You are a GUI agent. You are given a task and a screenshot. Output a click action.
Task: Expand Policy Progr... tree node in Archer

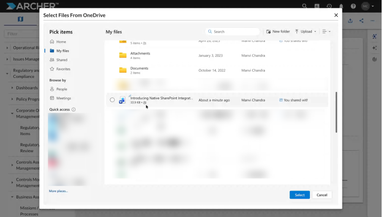click(x=12, y=99)
